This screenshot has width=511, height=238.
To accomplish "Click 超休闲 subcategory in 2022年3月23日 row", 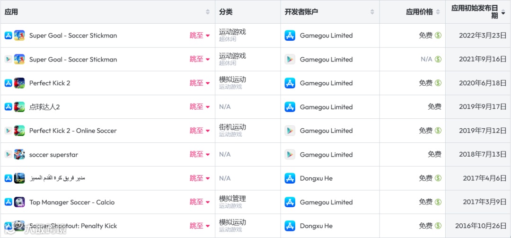I will point(228,39).
